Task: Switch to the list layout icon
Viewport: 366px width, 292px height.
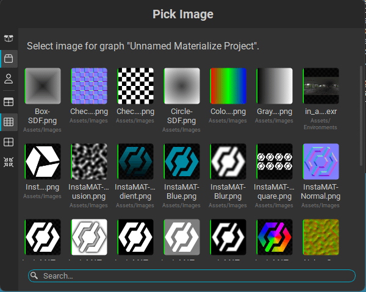Action: pyautogui.click(x=9, y=102)
